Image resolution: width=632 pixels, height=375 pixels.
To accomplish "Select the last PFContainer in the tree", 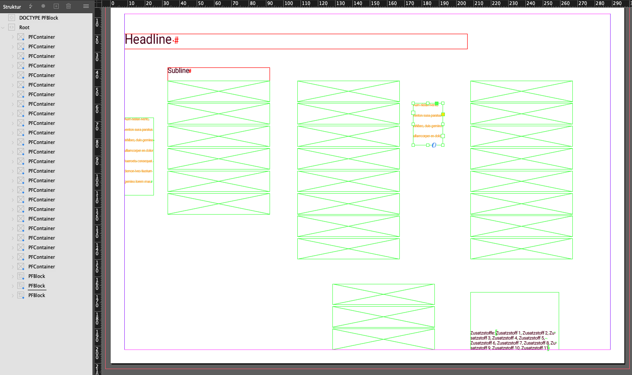I will (x=41, y=267).
